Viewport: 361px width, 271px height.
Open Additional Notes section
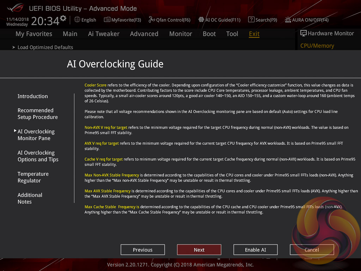(30, 198)
